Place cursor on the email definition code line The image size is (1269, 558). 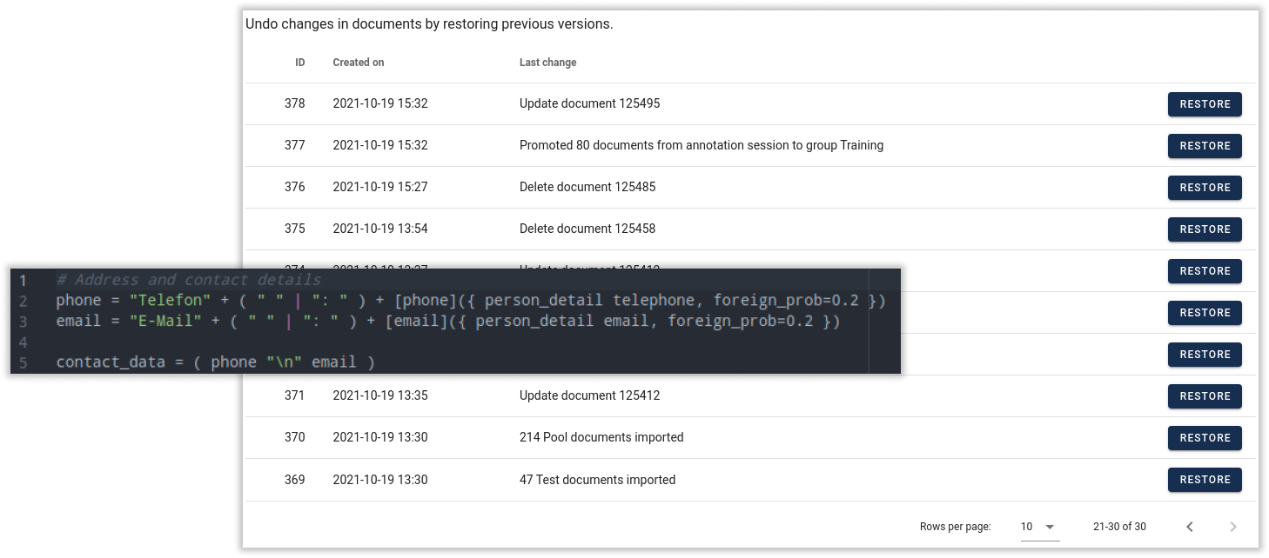447,322
